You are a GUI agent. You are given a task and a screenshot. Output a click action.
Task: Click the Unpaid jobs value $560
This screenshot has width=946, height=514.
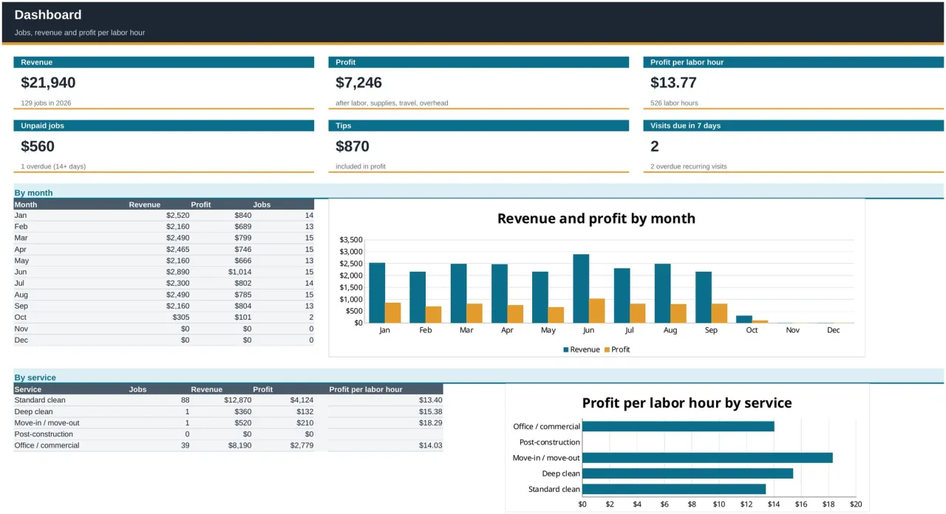[x=38, y=146]
